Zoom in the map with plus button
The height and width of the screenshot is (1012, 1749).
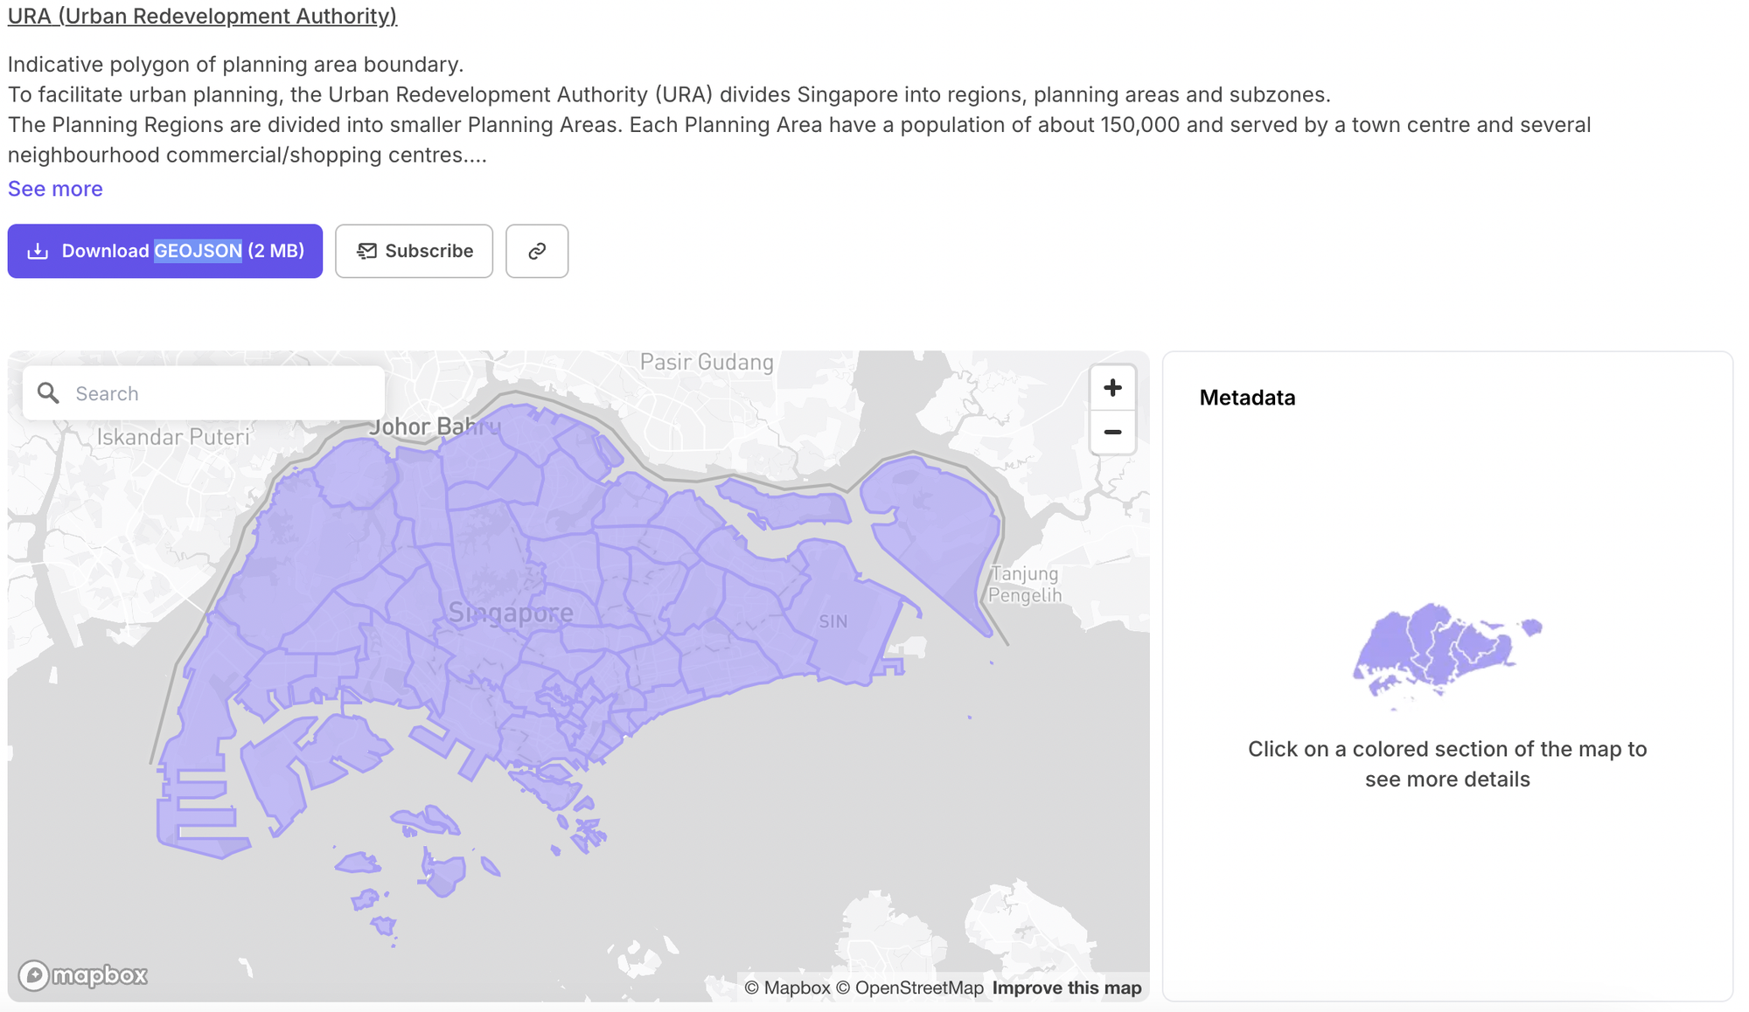(1112, 388)
